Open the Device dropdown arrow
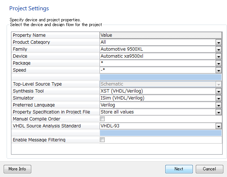The image size is (227, 177). pyautogui.click(x=219, y=56)
